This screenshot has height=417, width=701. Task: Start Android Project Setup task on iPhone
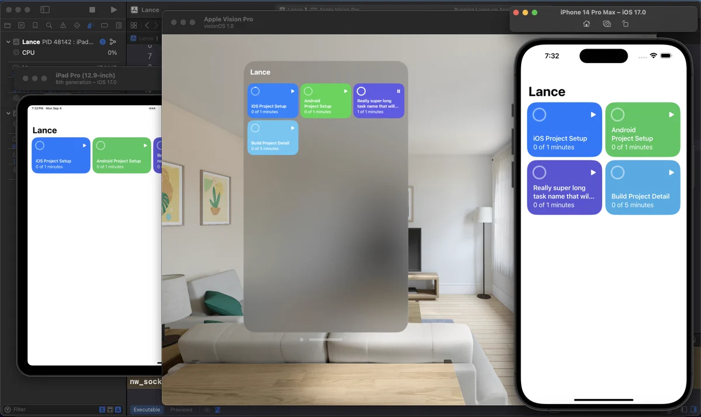(671, 115)
